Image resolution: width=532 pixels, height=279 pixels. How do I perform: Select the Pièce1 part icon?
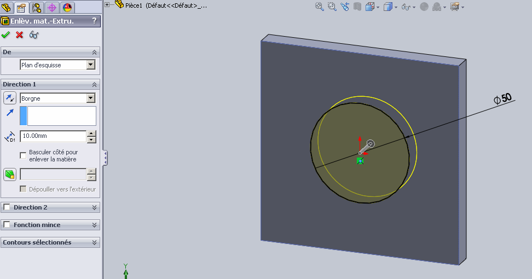pos(119,4)
